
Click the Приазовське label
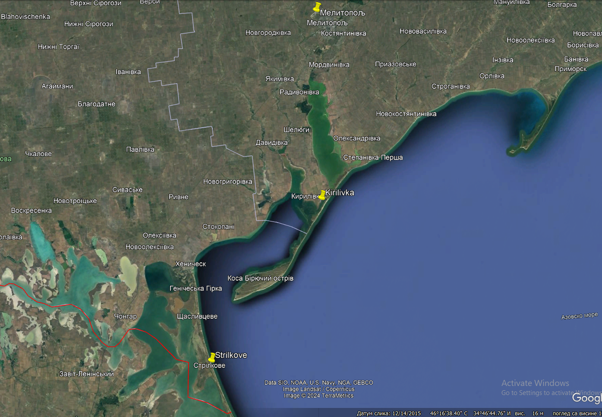point(396,64)
